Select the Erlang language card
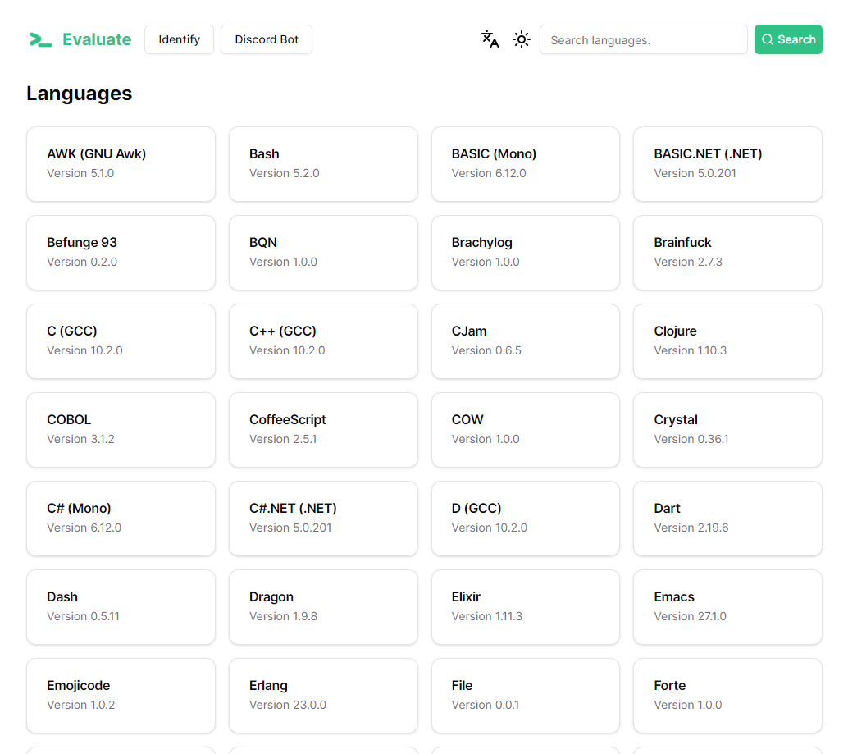 point(323,696)
